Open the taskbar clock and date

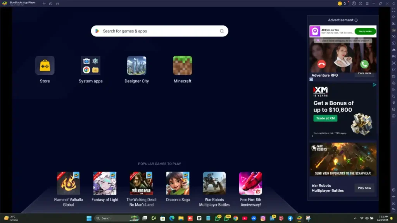point(383,218)
